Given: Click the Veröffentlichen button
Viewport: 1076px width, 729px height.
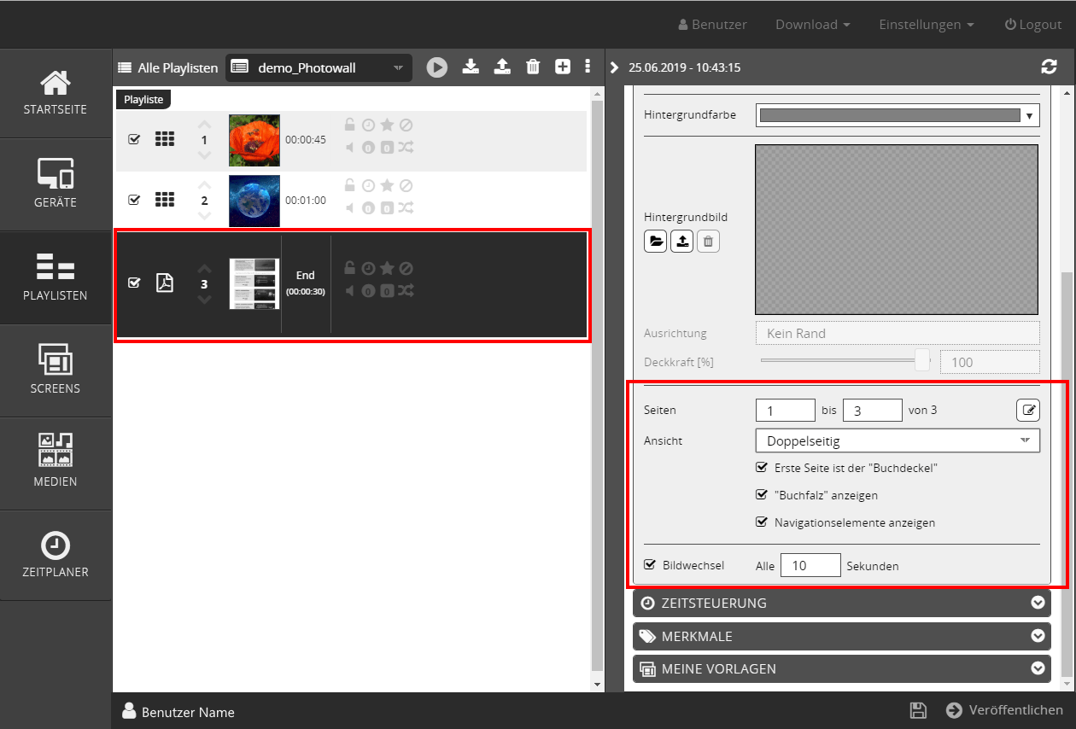Looking at the screenshot, I should [1005, 710].
